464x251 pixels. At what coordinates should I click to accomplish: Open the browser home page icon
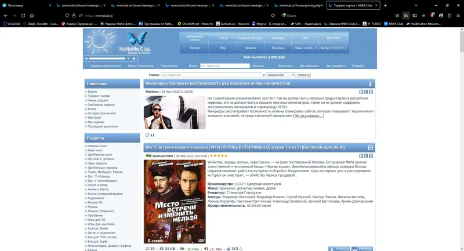click(32, 16)
